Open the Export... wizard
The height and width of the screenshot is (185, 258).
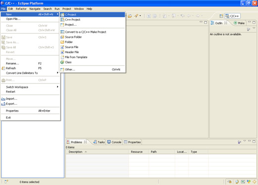point(30,104)
